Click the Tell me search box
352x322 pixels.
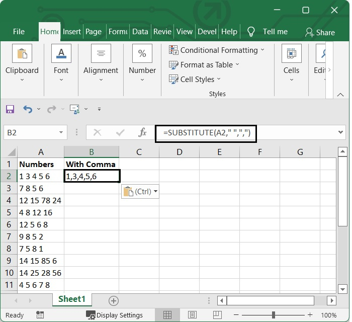(275, 32)
